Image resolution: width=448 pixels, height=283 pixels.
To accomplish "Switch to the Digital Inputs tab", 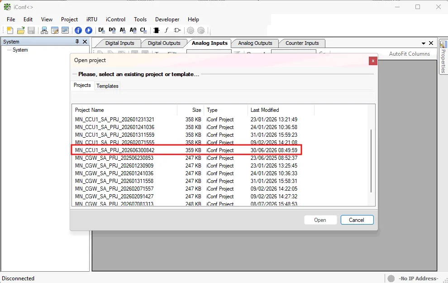I will (x=119, y=43).
